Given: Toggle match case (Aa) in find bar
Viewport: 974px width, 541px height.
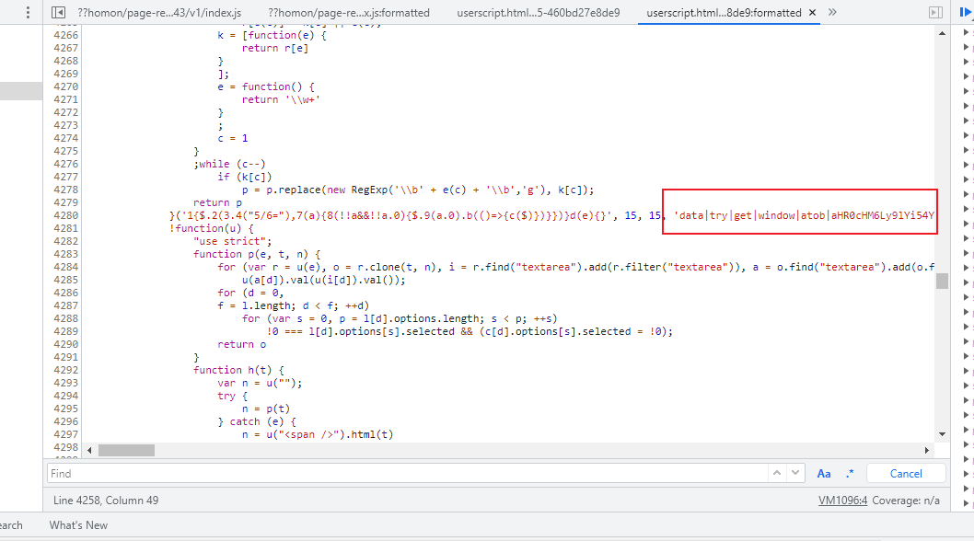Looking at the screenshot, I should (824, 473).
